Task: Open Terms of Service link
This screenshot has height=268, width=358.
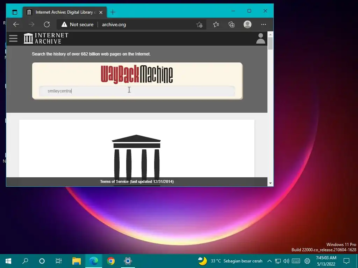Action: pos(137,181)
